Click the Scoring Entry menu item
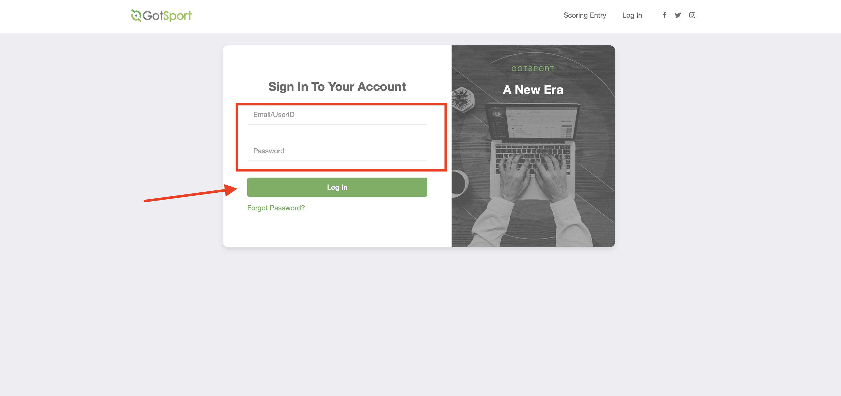The height and width of the screenshot is (396, 841). coord(585,15)
